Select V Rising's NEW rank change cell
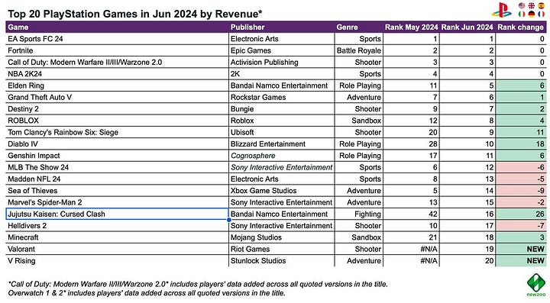 tap(521, 260)
